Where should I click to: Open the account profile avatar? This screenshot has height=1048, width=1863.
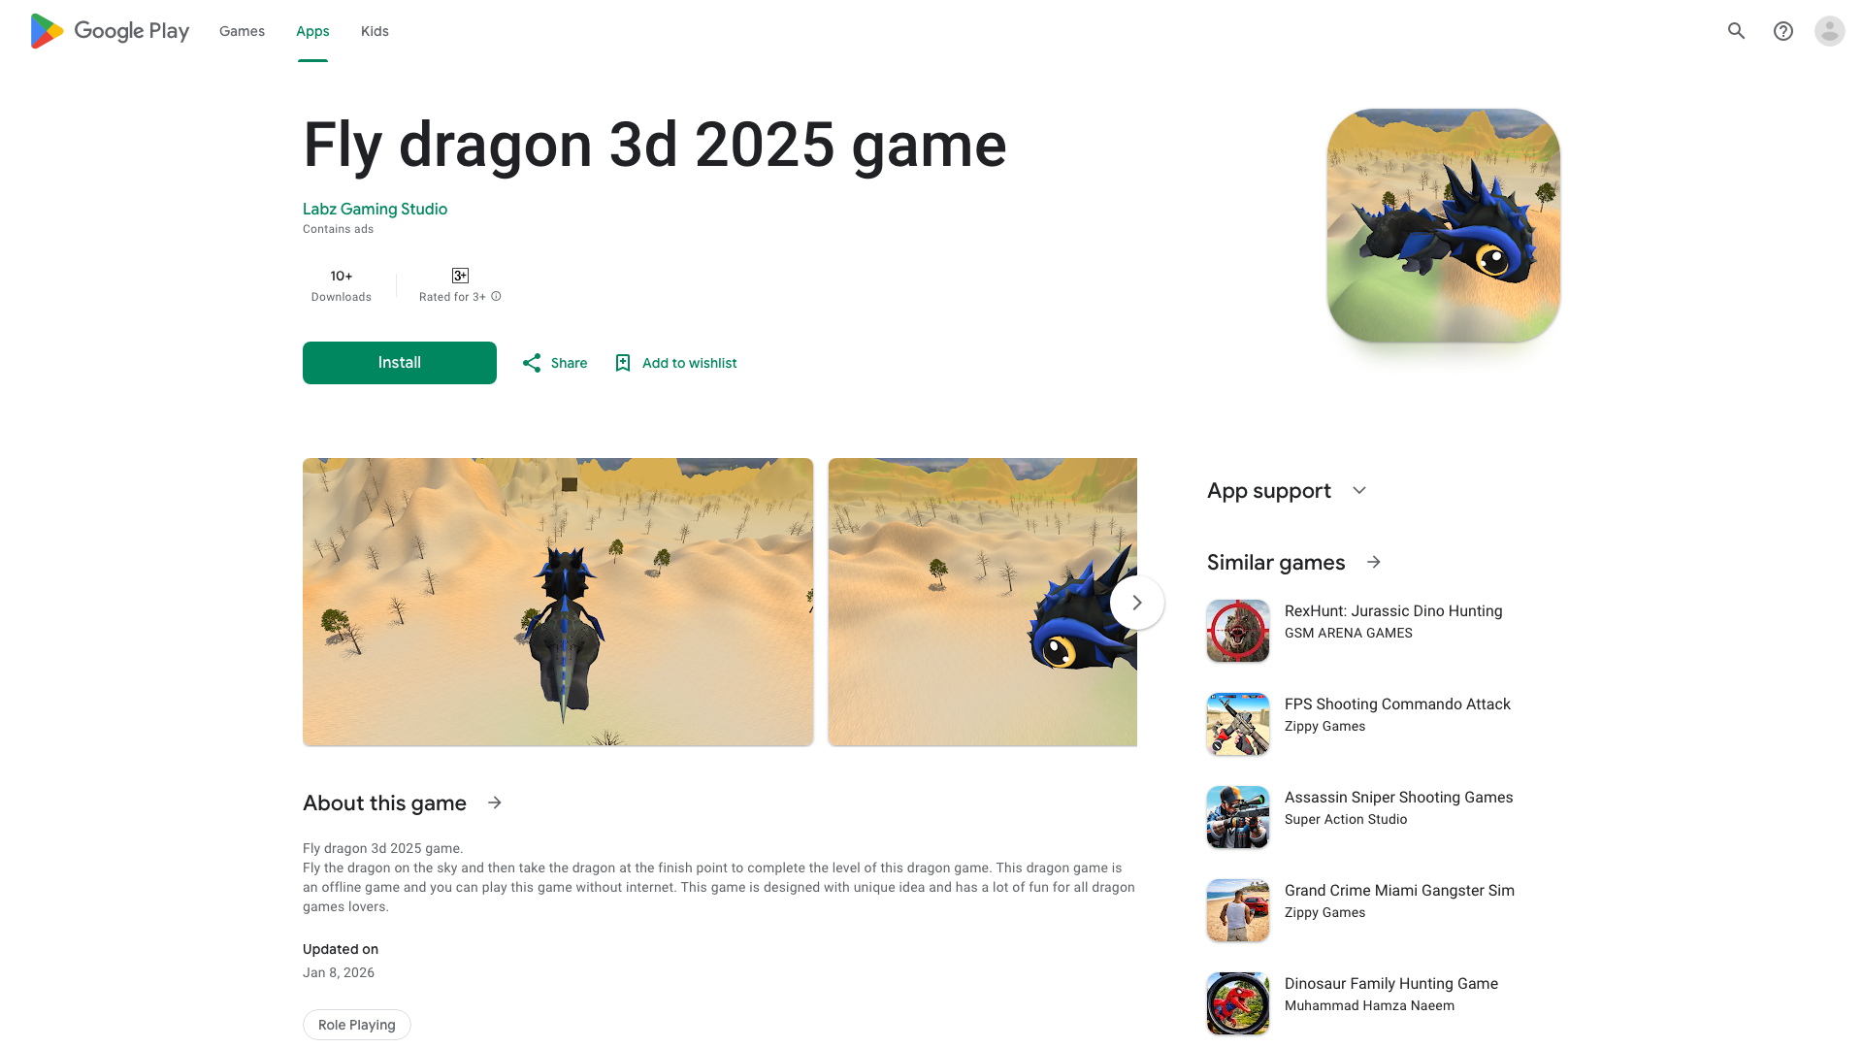(x=1829, y=31)
